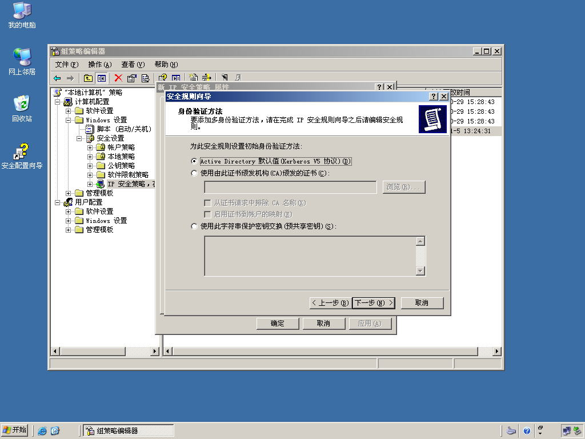This screenshot has height=439, width=585.
Task: Expand the 帐户策略 node
Action: [x=90, y=147]
